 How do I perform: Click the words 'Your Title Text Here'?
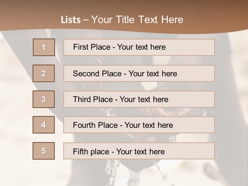pyautogui.click(x=137, y=20)
